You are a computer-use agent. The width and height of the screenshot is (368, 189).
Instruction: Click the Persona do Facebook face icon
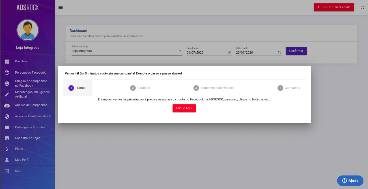(7, 72)
